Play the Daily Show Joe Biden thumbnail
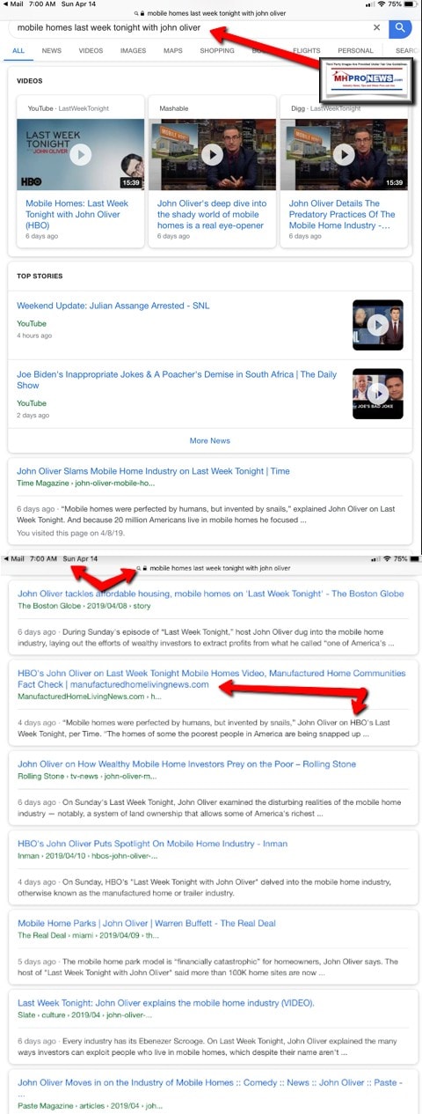The height and width of the screenshot is (1114, 422). click(x=377, y=393)
